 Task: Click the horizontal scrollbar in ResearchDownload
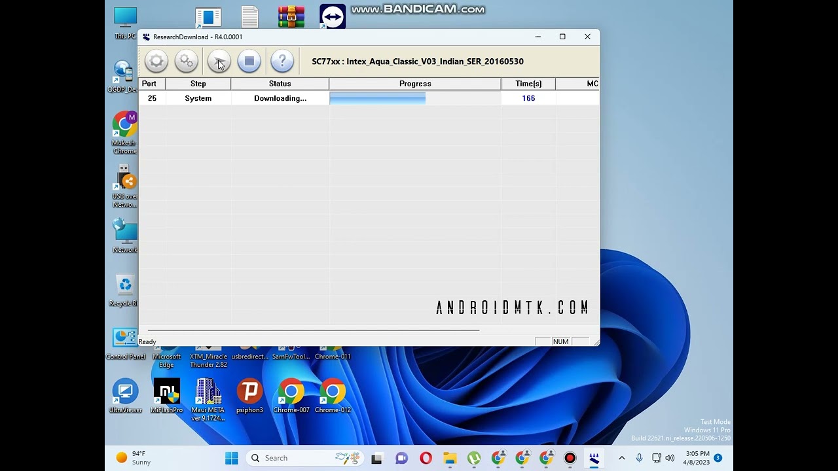tap(314, 330)
